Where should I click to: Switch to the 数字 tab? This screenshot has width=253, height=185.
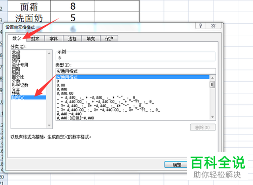pos(17,38)
